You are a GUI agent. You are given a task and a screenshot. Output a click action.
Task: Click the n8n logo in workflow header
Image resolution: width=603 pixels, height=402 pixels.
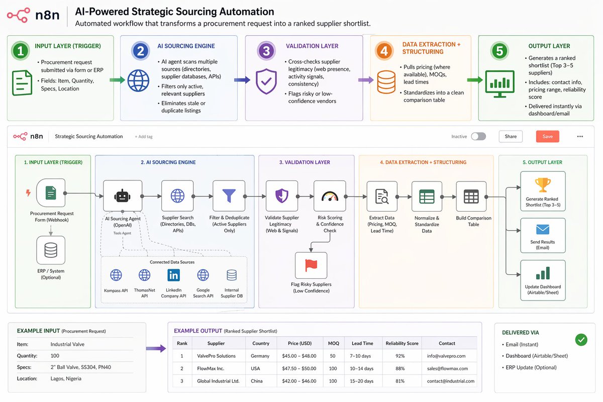tap(28, 136)
